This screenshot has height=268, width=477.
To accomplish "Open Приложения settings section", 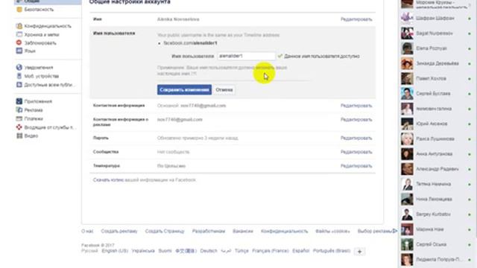I will point(38,101).
